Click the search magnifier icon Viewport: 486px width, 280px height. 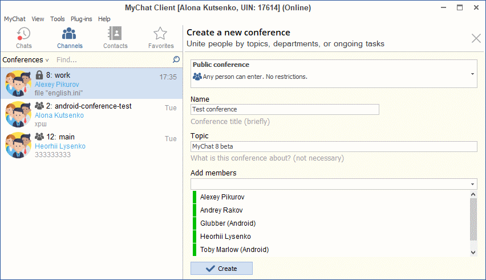pos(176,59)
